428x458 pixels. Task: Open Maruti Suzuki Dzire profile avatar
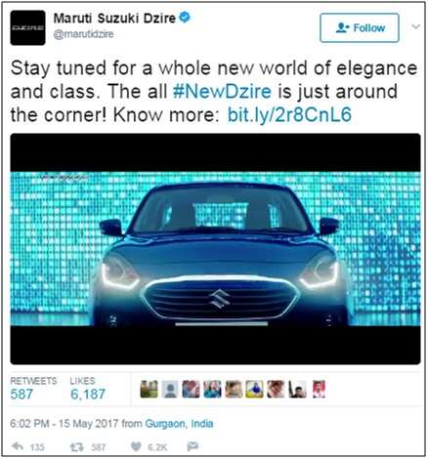(27, 27)
